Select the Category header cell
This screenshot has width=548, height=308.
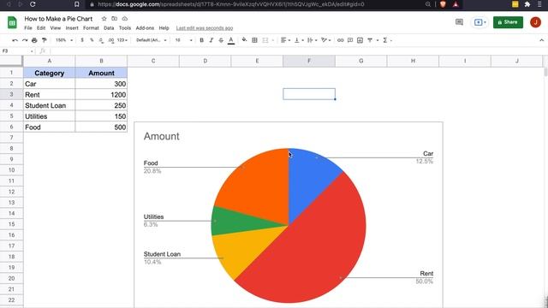pyautogui.click(x=50, y=73)
